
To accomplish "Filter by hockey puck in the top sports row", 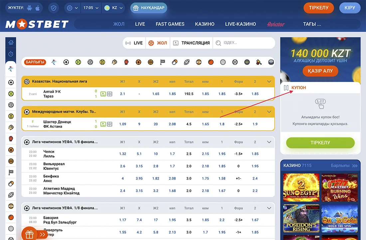I will (271, 62).
